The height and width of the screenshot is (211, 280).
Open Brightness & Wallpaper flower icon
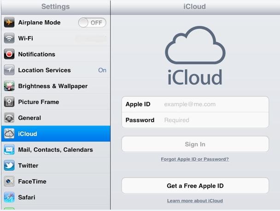9,86
